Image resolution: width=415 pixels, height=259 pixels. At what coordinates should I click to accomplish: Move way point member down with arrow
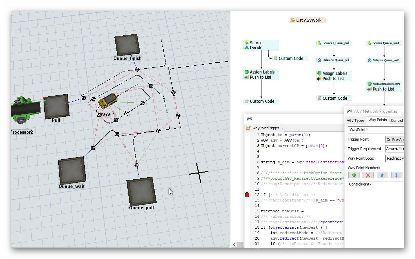[397, 175]
